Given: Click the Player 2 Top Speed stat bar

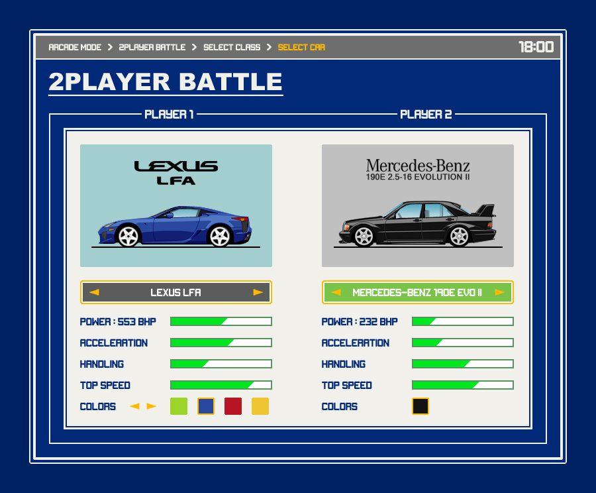Looking at the screenshot, I should pos(463,385).
